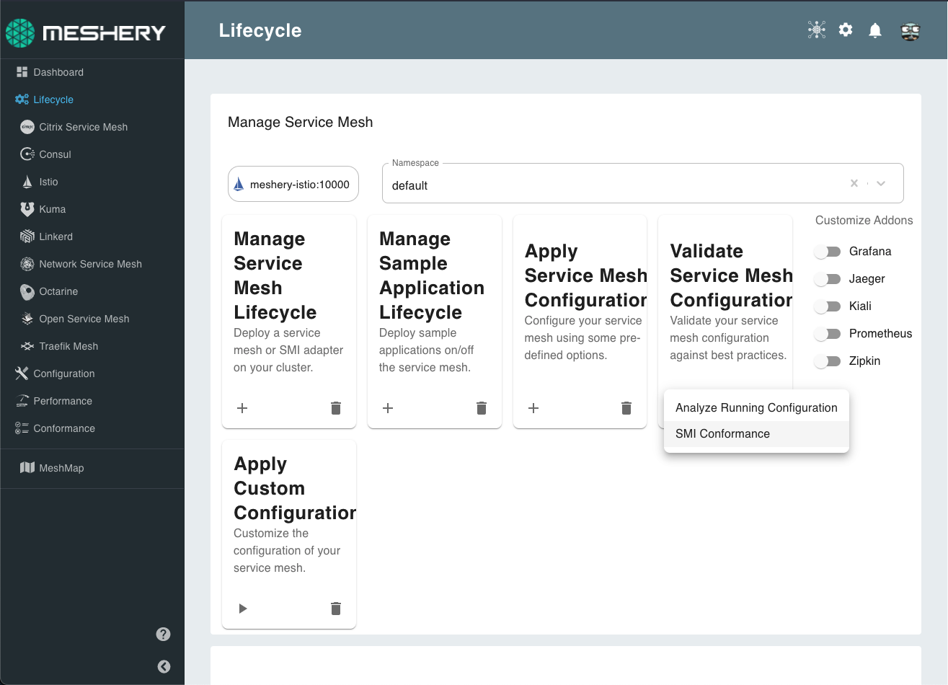Delete under Manage Sample Application Lifecycle
Viewport: 948px width, 685px height.
tap(482, 408)
